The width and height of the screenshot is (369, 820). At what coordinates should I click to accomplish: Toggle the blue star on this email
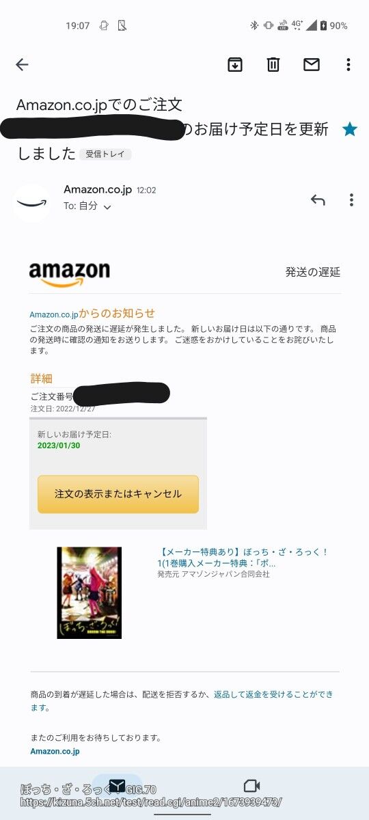[x=350, y=129]
